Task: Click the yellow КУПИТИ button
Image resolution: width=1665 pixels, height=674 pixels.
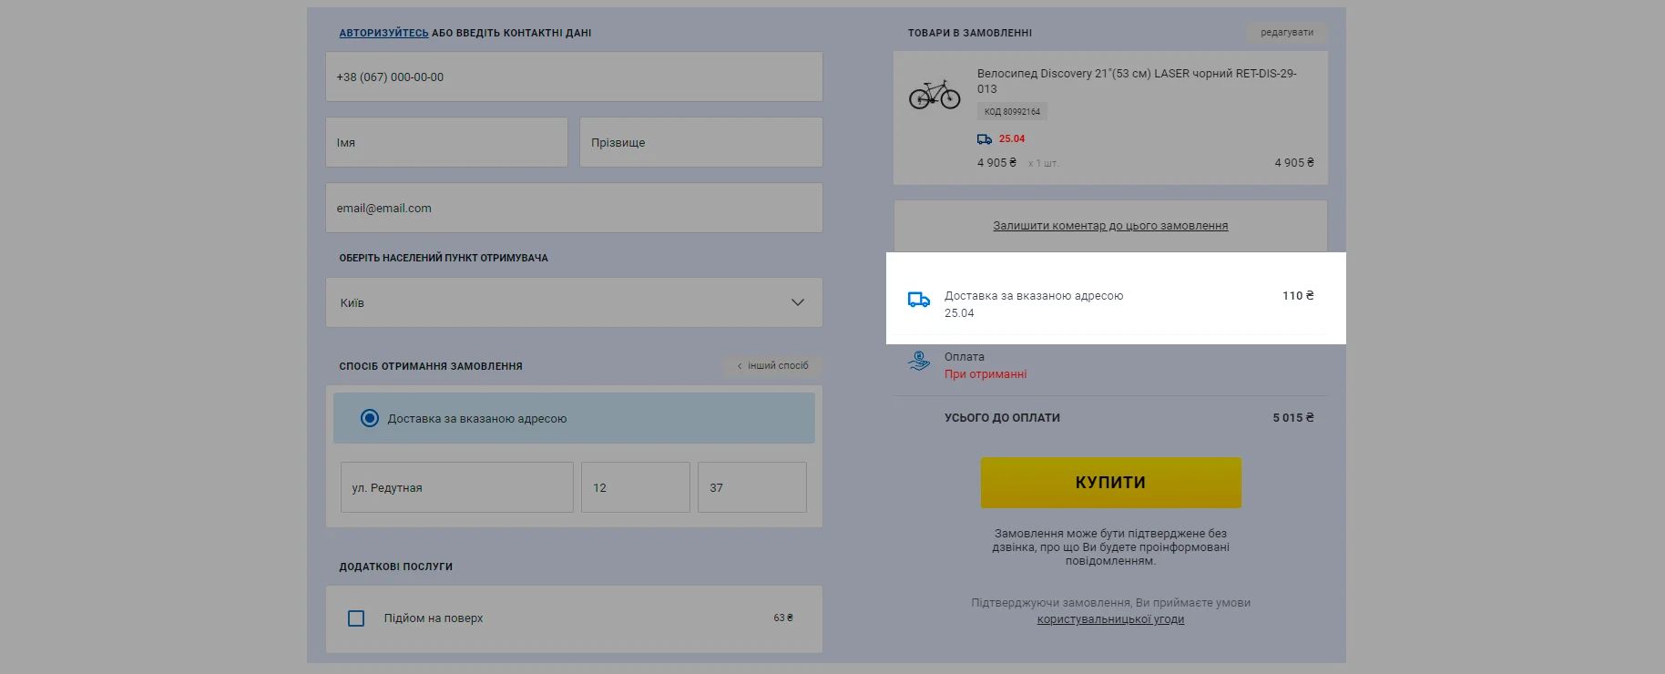Action: (x=1110, y=483)
